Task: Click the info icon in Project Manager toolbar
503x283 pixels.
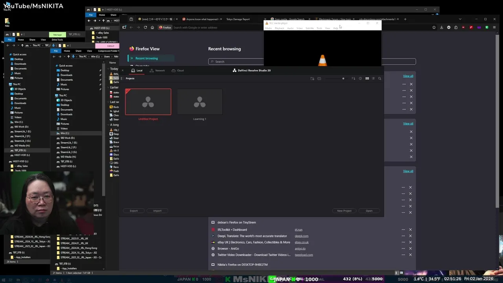Action: 360,79
